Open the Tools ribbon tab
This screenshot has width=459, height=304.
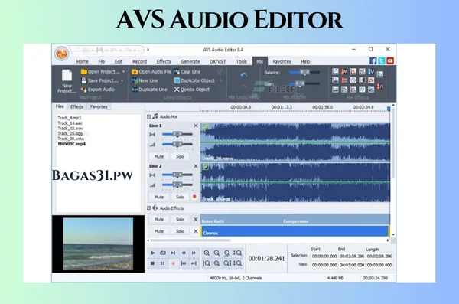point(242,61)
